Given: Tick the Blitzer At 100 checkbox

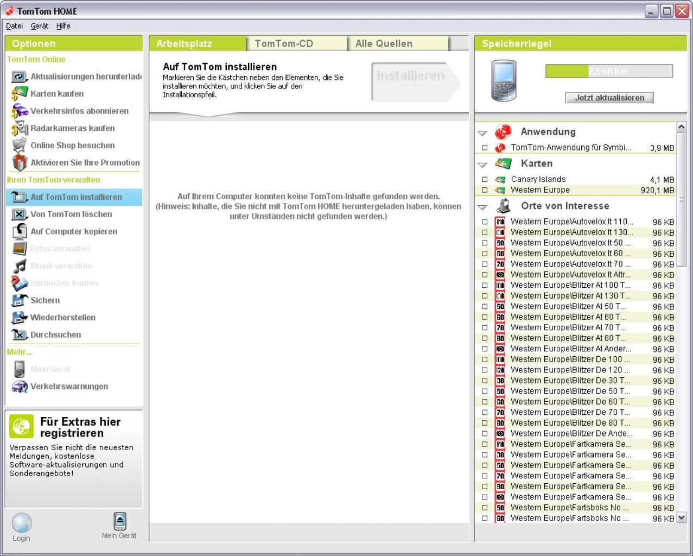Looking at the screenshot, I should tap(485, 285).
